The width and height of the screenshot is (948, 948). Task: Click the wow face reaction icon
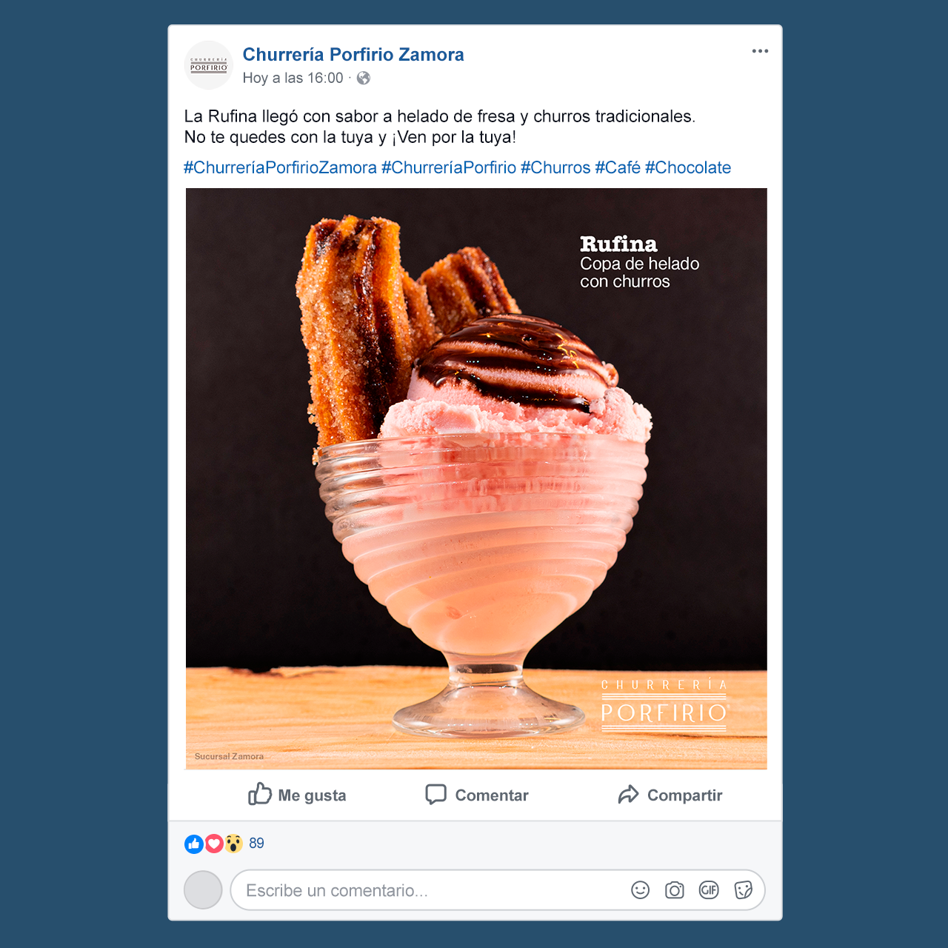click(x=233, y=844)
